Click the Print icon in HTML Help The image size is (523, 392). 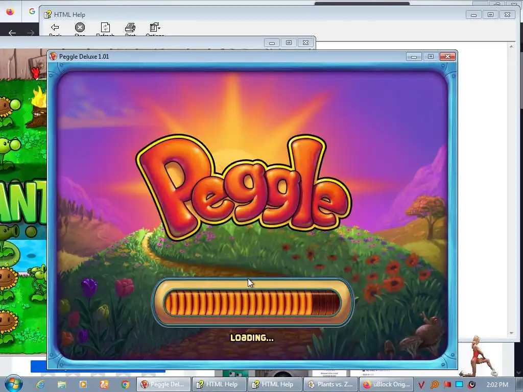point(130,28)
